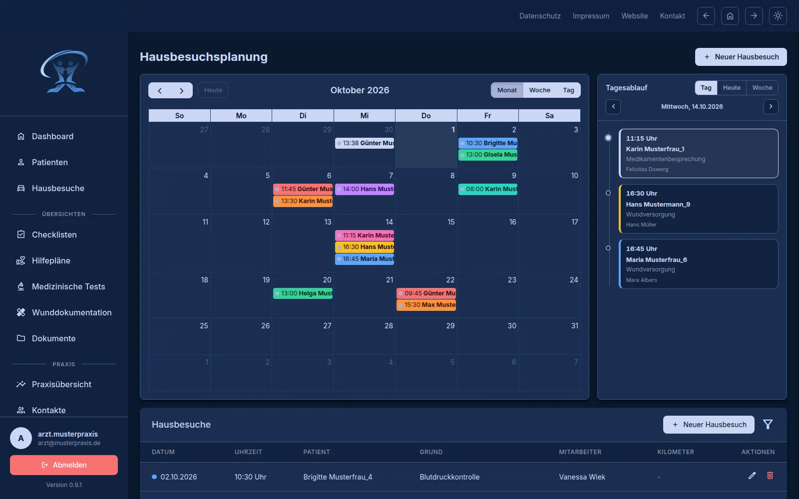Image resolution: width=799 pixels, height=499 pixels.
Task: Go back with the left arrow icon in top bar
Action: coord(706,16)
